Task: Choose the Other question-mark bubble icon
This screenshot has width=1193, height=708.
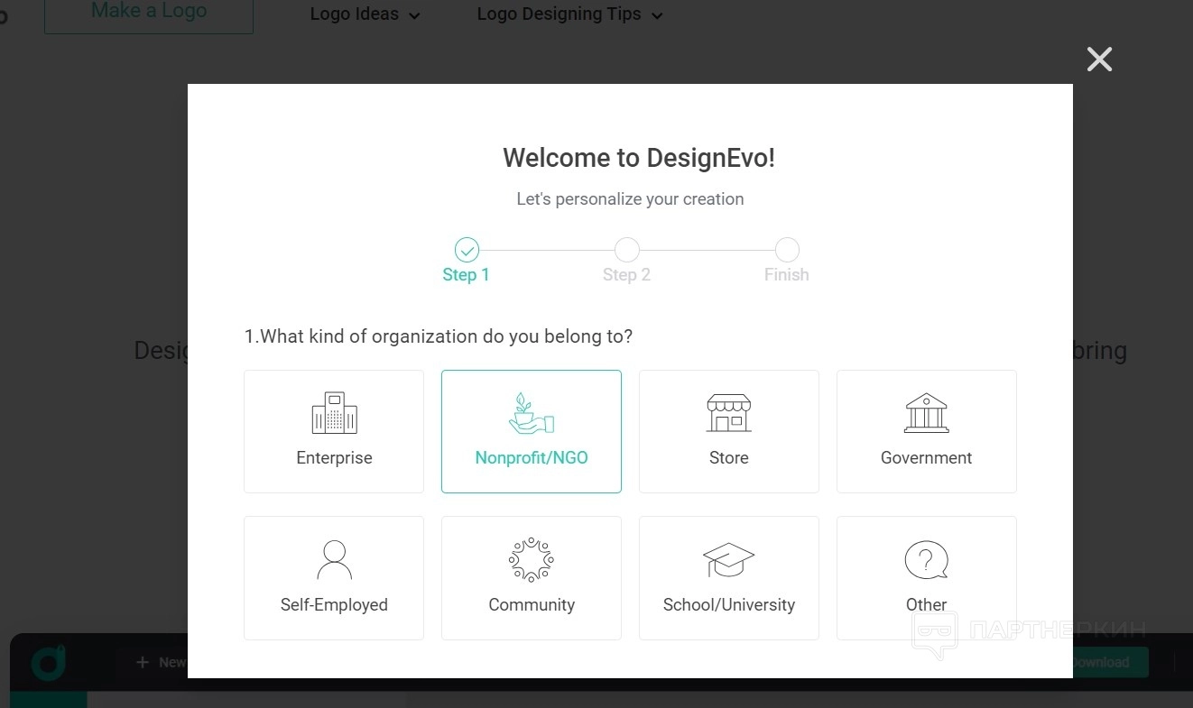Action: 926,560
